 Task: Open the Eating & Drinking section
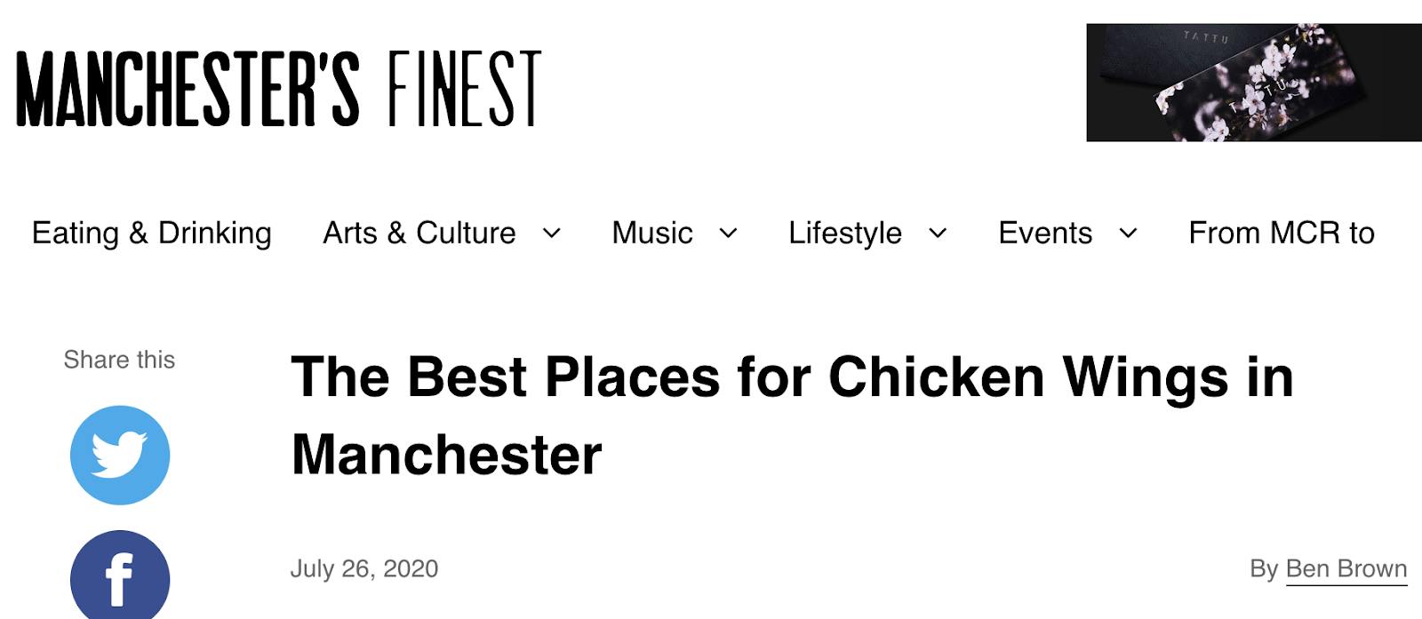pyautogui.click(x=152, y=233)
